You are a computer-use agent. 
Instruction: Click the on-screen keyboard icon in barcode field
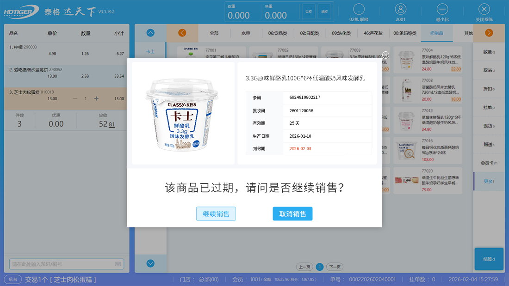(118, 264)
